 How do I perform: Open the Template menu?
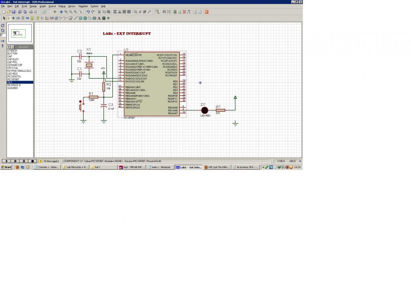point(83,6)
